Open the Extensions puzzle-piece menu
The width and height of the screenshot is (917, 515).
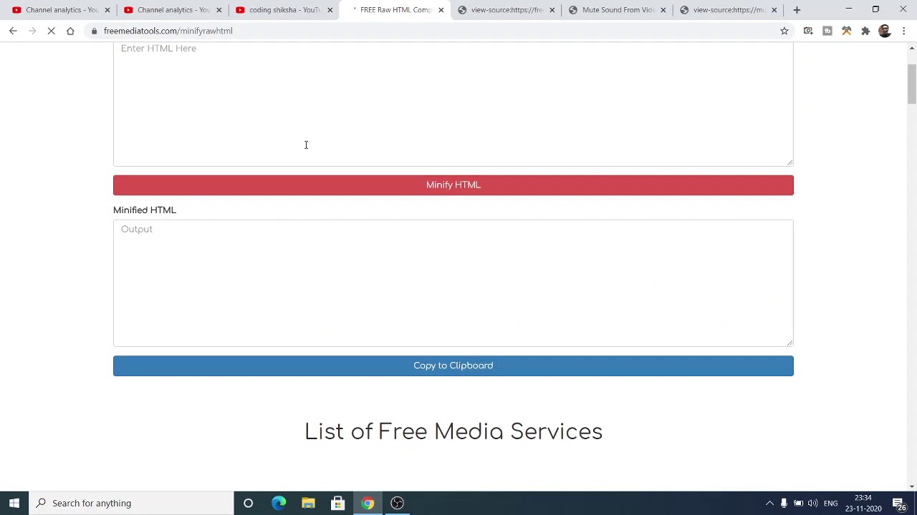click(x=865, y=31)
